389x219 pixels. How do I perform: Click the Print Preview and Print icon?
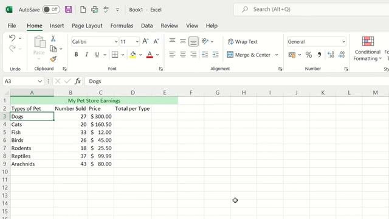click(95, 10)
